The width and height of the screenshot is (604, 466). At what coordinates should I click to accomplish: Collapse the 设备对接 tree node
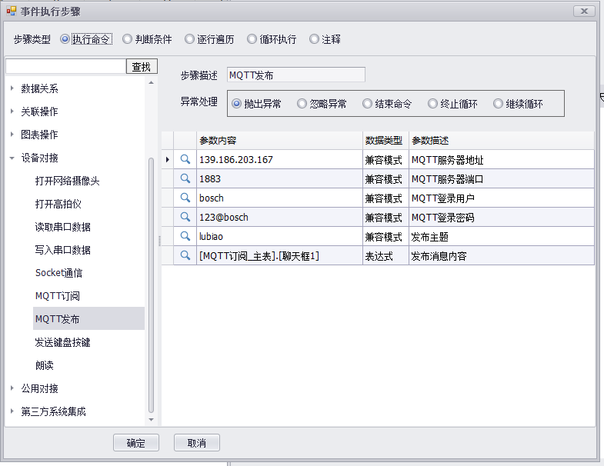pos(12,158)
